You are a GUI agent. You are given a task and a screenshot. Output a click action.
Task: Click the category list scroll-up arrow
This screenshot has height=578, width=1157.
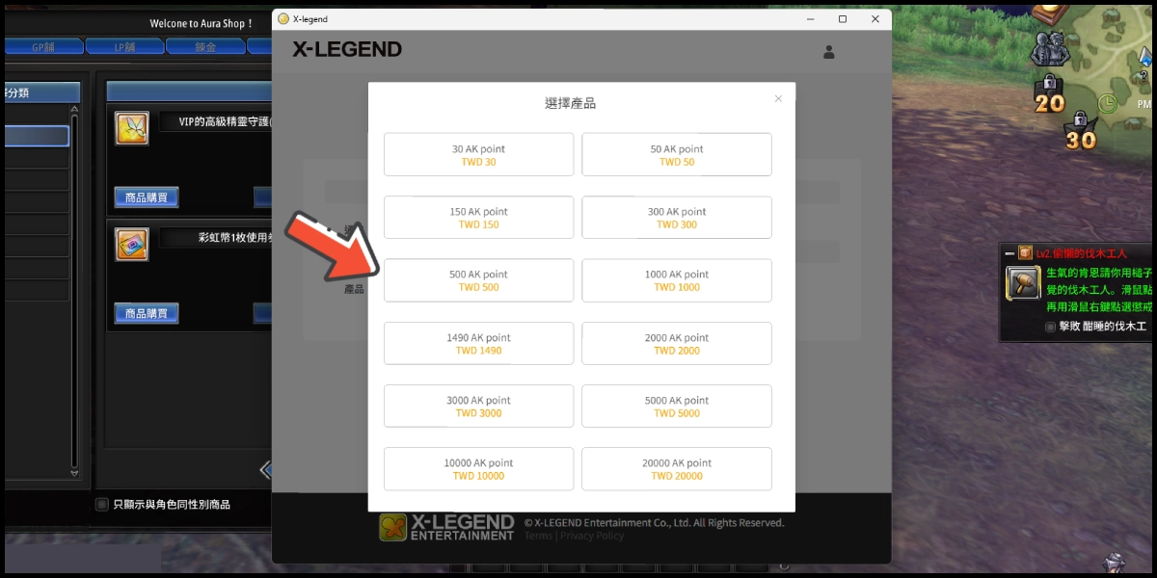[x=74, y=109]
